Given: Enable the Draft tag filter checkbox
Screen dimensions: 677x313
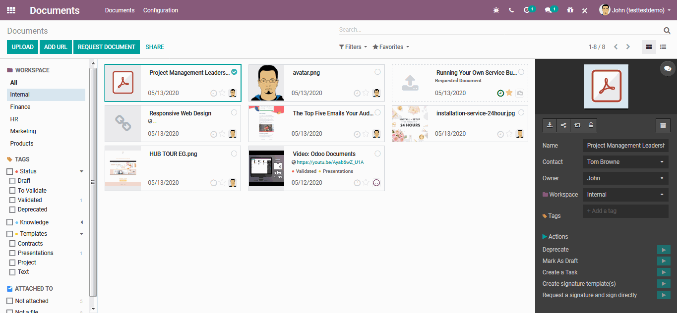Looking at the screenshot, I should coord(11,181).
